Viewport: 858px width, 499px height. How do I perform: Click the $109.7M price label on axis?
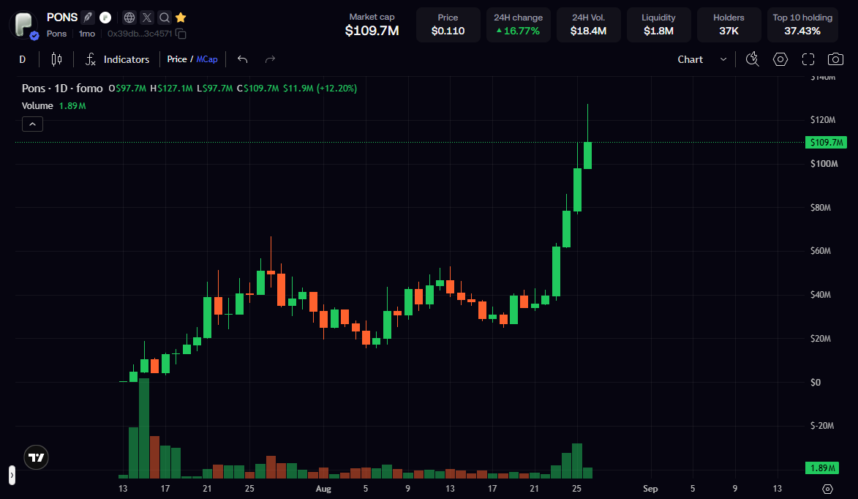click(x=827, y=142)
